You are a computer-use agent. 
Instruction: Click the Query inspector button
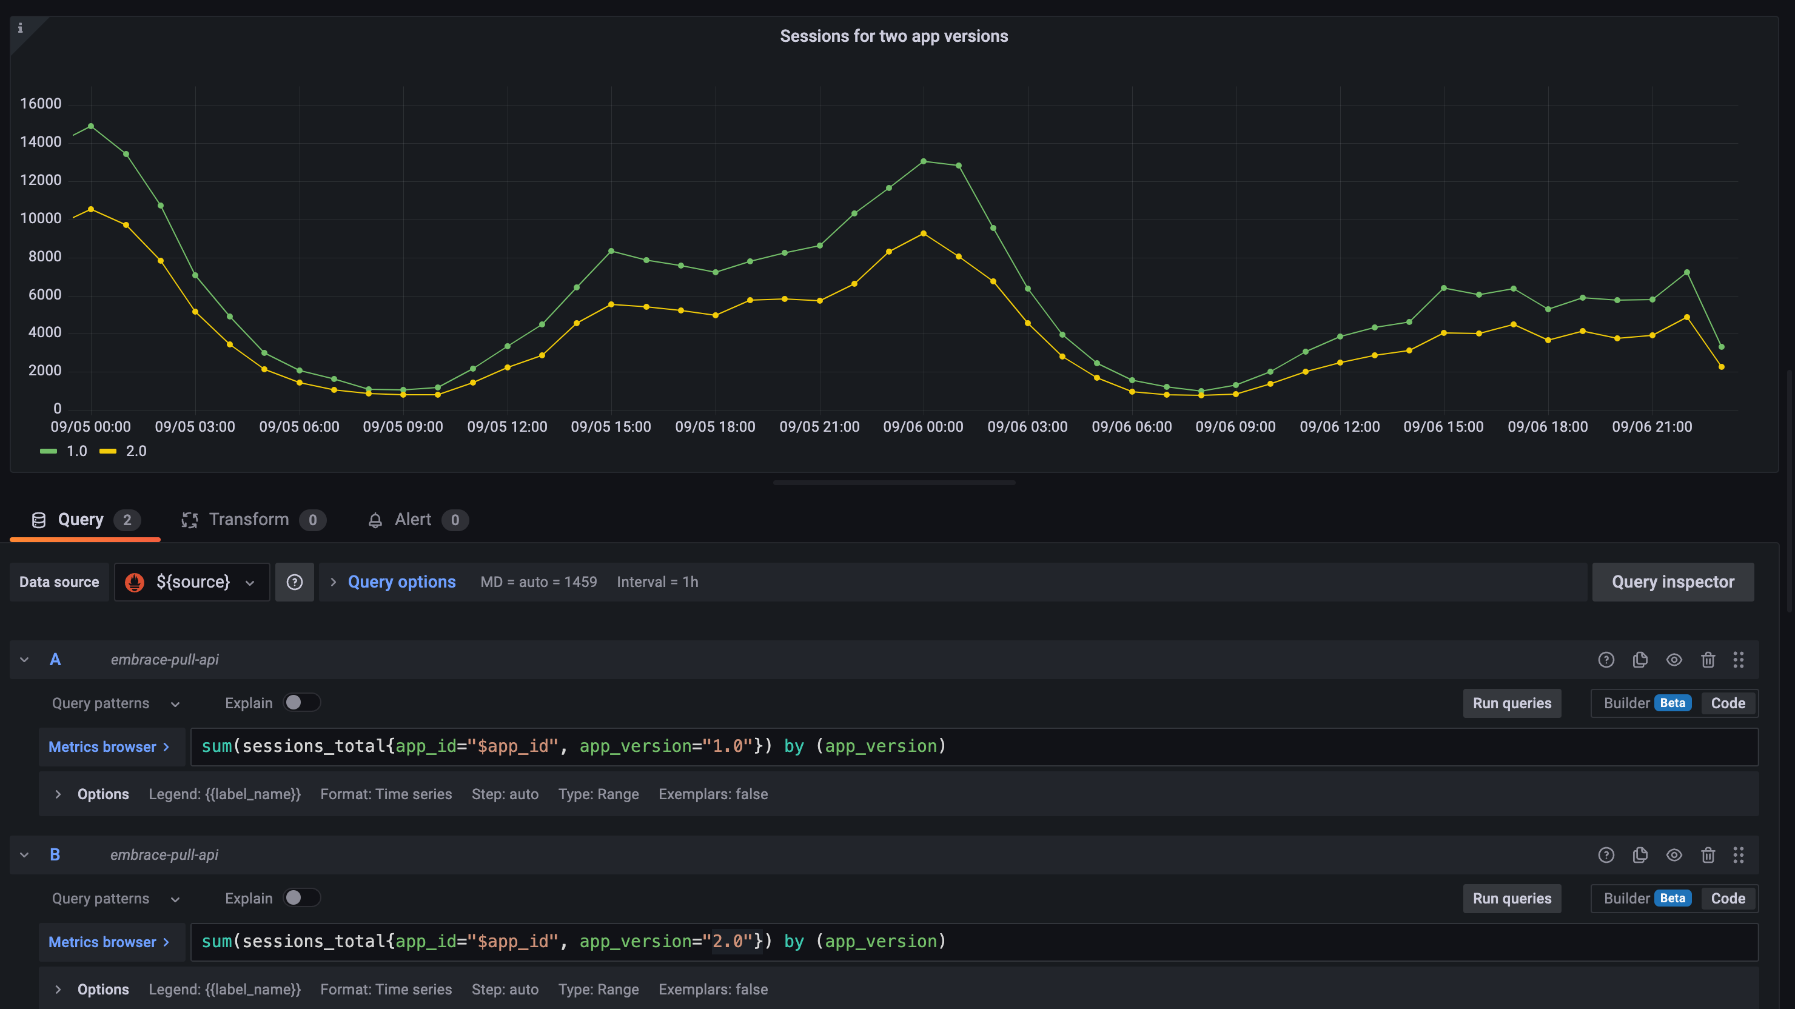tap(1673, 582)
